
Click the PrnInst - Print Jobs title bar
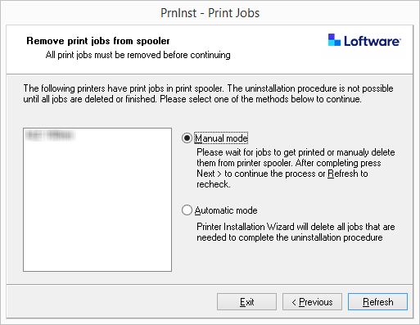[x=210, y=13]
